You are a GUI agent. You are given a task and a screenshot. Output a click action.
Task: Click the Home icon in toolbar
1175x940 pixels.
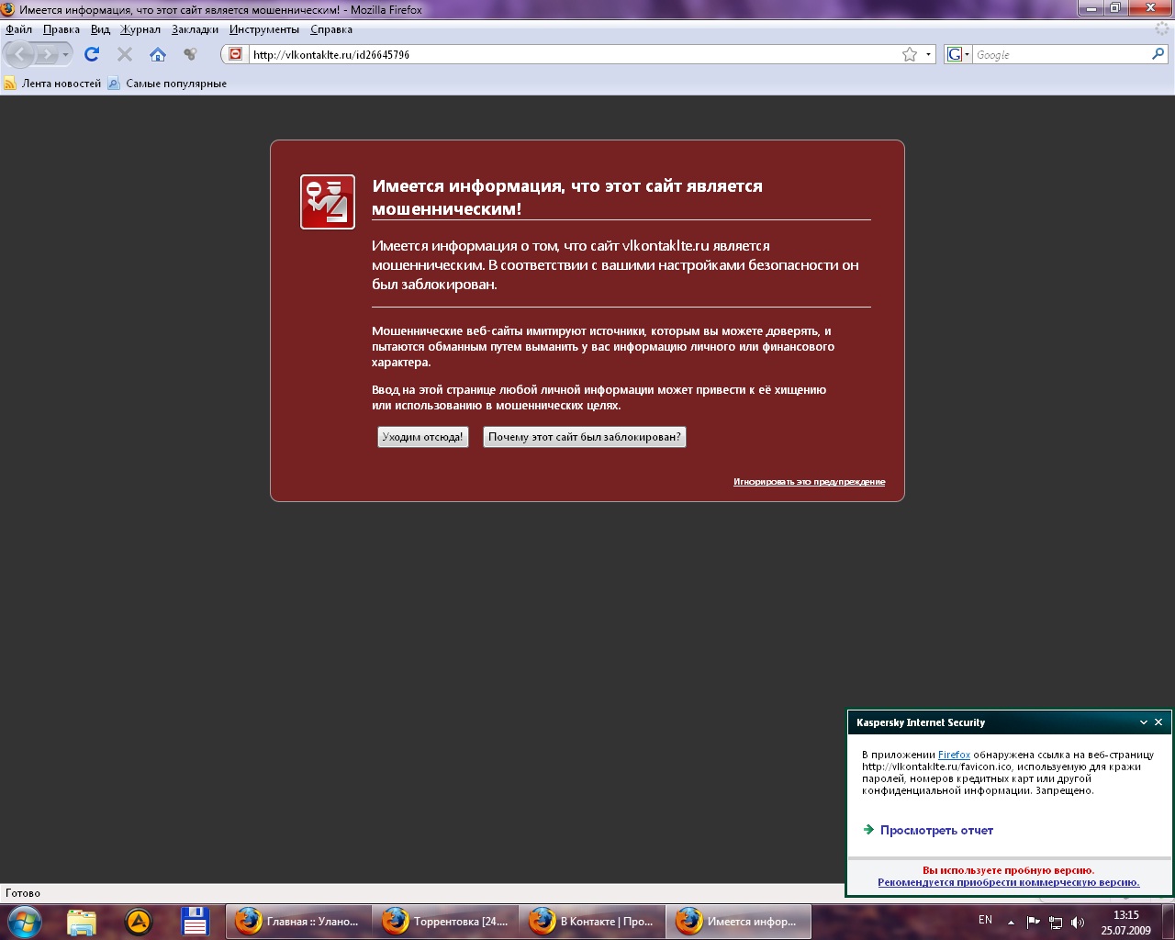(158, 54)
